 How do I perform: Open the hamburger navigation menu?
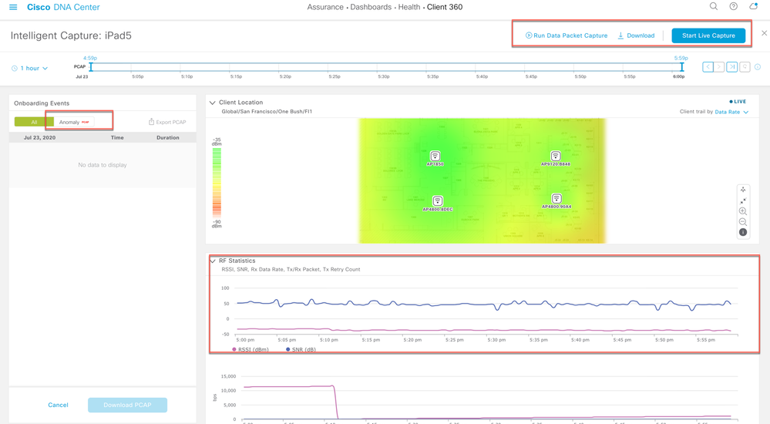[13, 7]
